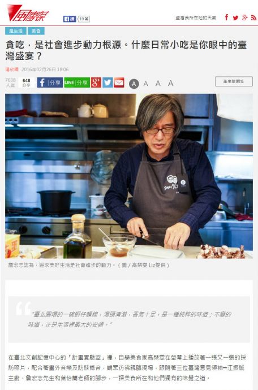Click the short URL button beside the font sizes
This screenshot has width=258, height=390.
pyautogui.click(x=234, y=81)
